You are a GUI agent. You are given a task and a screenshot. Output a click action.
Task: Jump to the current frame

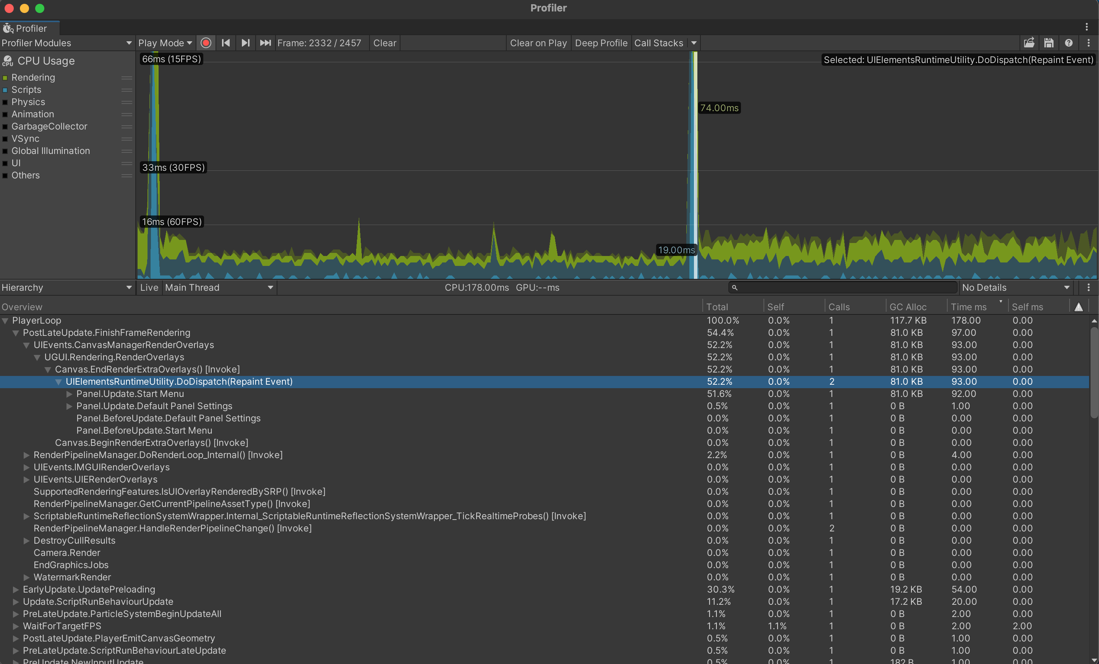click(x=265, y=43)
